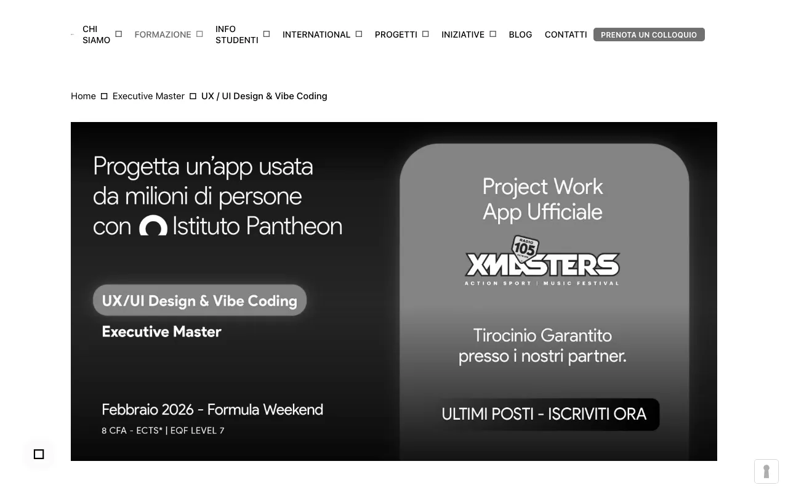The image size is (788, 493).
Task: Open the FORMAZIONE menu item
Action: pos(163,35)
